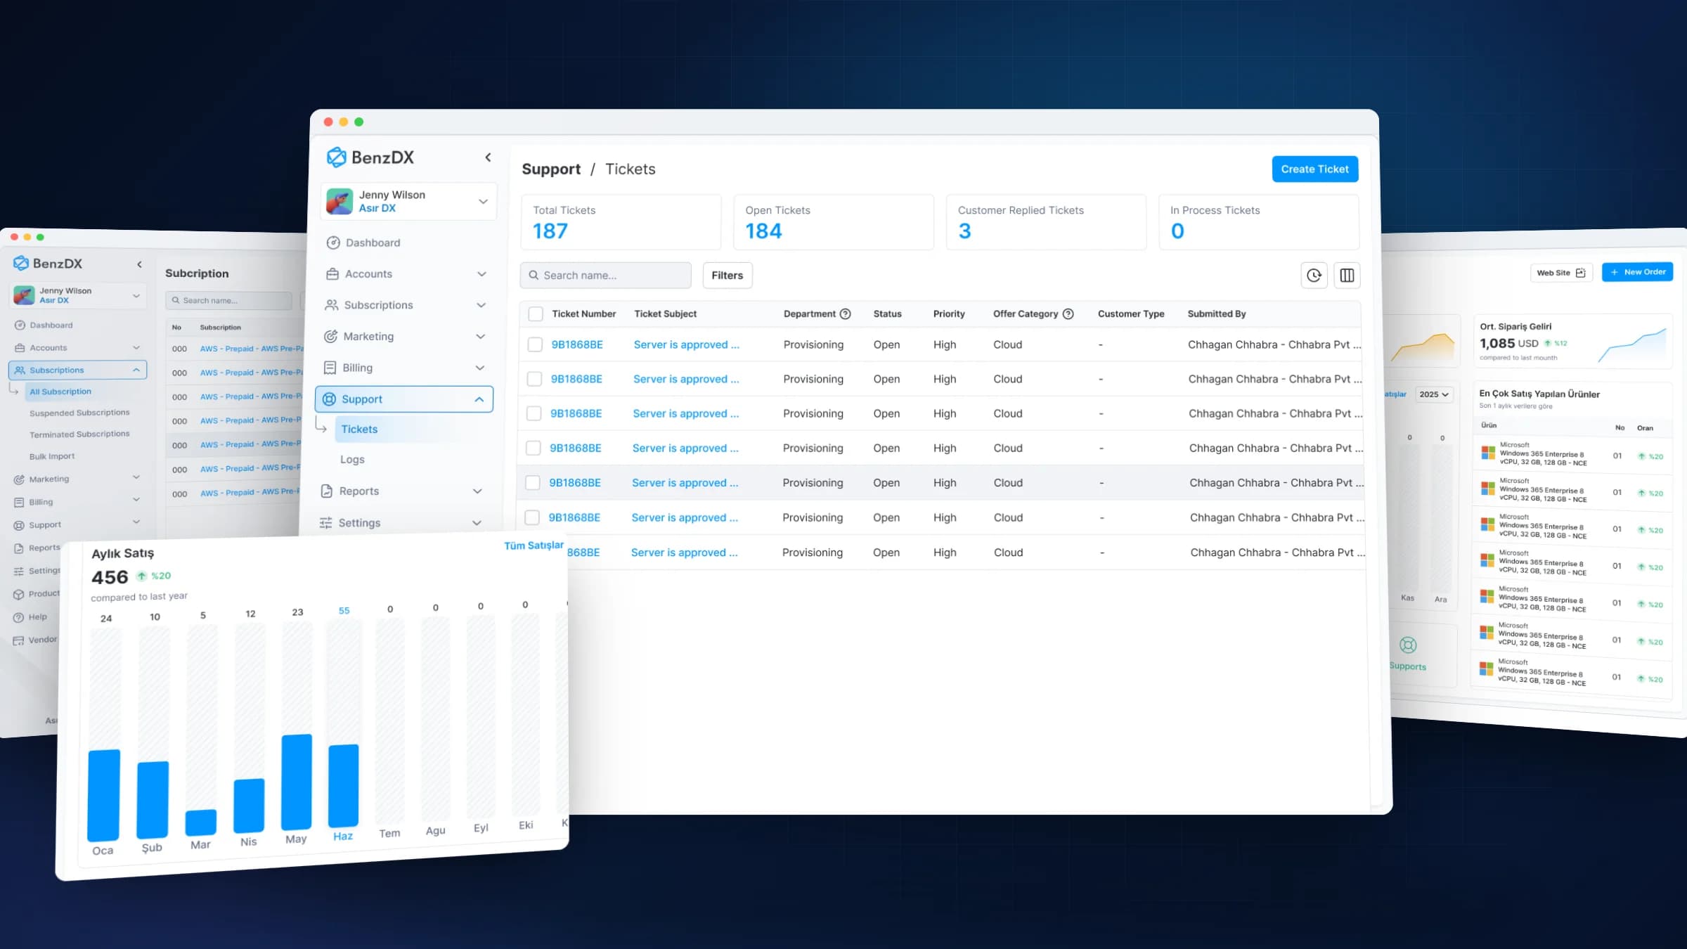Image resolution: width=1687 pixels, height=949 pixels.
Task: Click the Settings sliders icon in the main sidebar
Action: tap(325, 523)
